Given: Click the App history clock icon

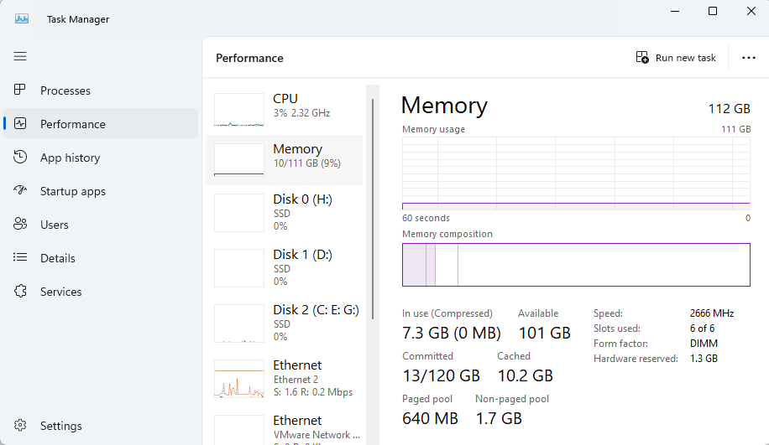Looking at the screenshot, I should point(20,158).
